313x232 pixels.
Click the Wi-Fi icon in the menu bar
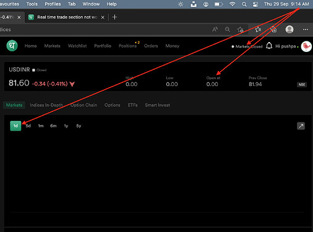coord(233,4)
